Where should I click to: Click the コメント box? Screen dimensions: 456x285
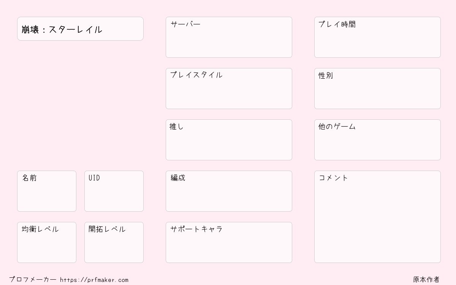point(377,217)
